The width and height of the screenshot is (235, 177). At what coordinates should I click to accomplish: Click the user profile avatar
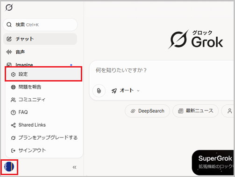pos(9,167)
